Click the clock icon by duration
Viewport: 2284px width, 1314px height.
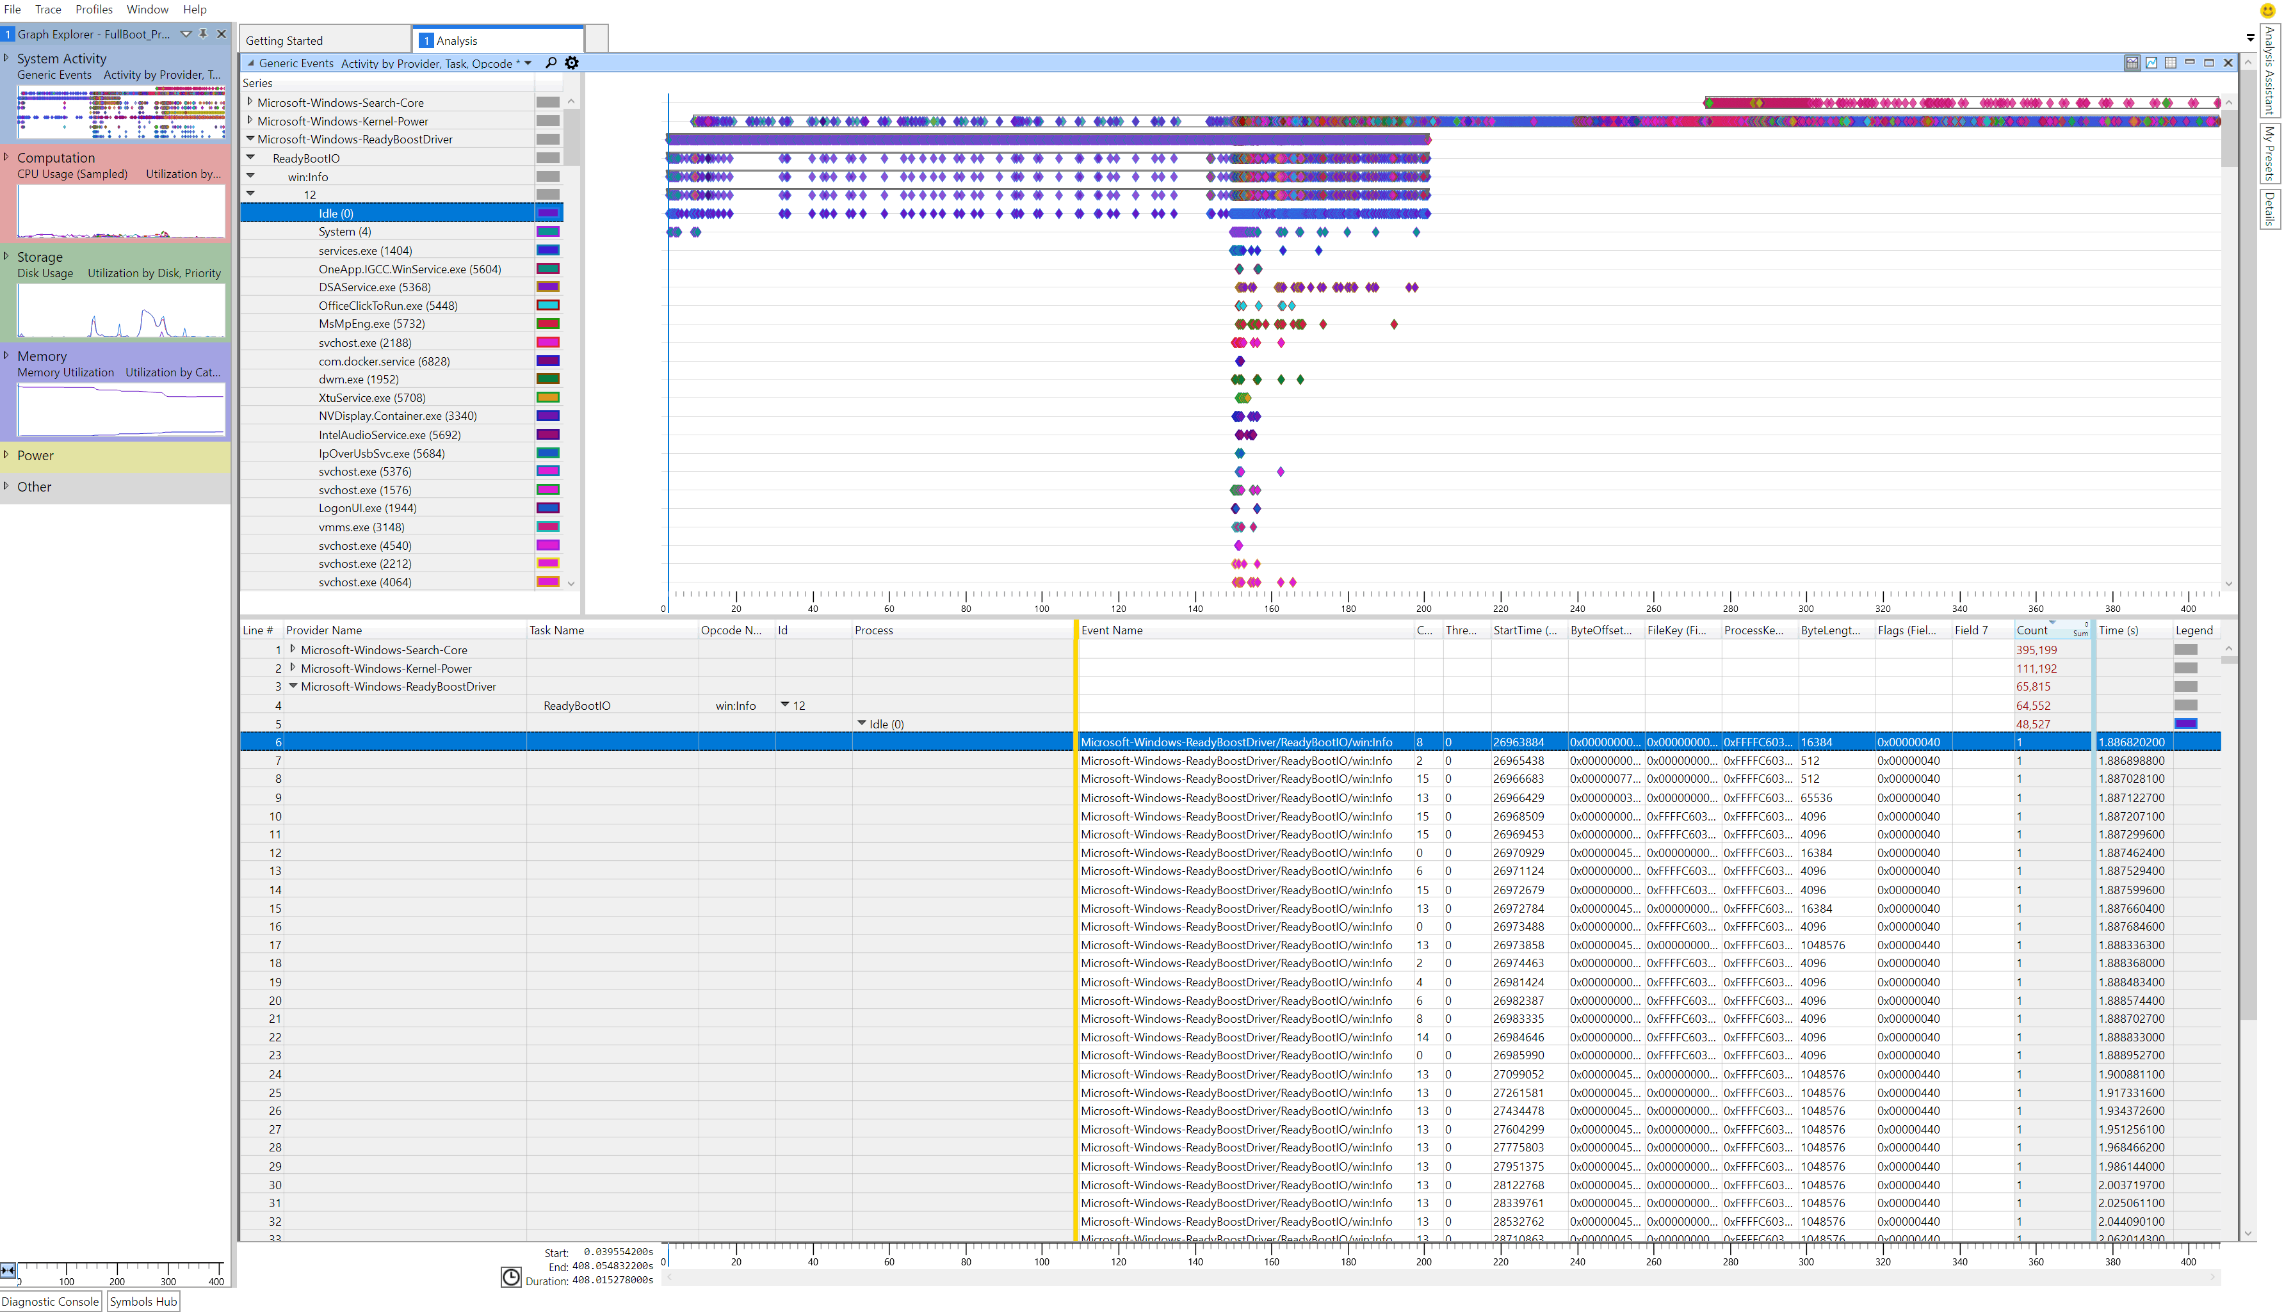pos(511,1276)
